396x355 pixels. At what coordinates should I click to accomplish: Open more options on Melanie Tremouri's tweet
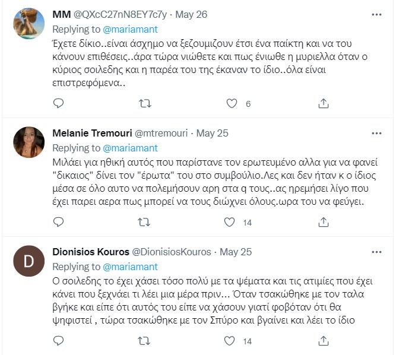376,133
